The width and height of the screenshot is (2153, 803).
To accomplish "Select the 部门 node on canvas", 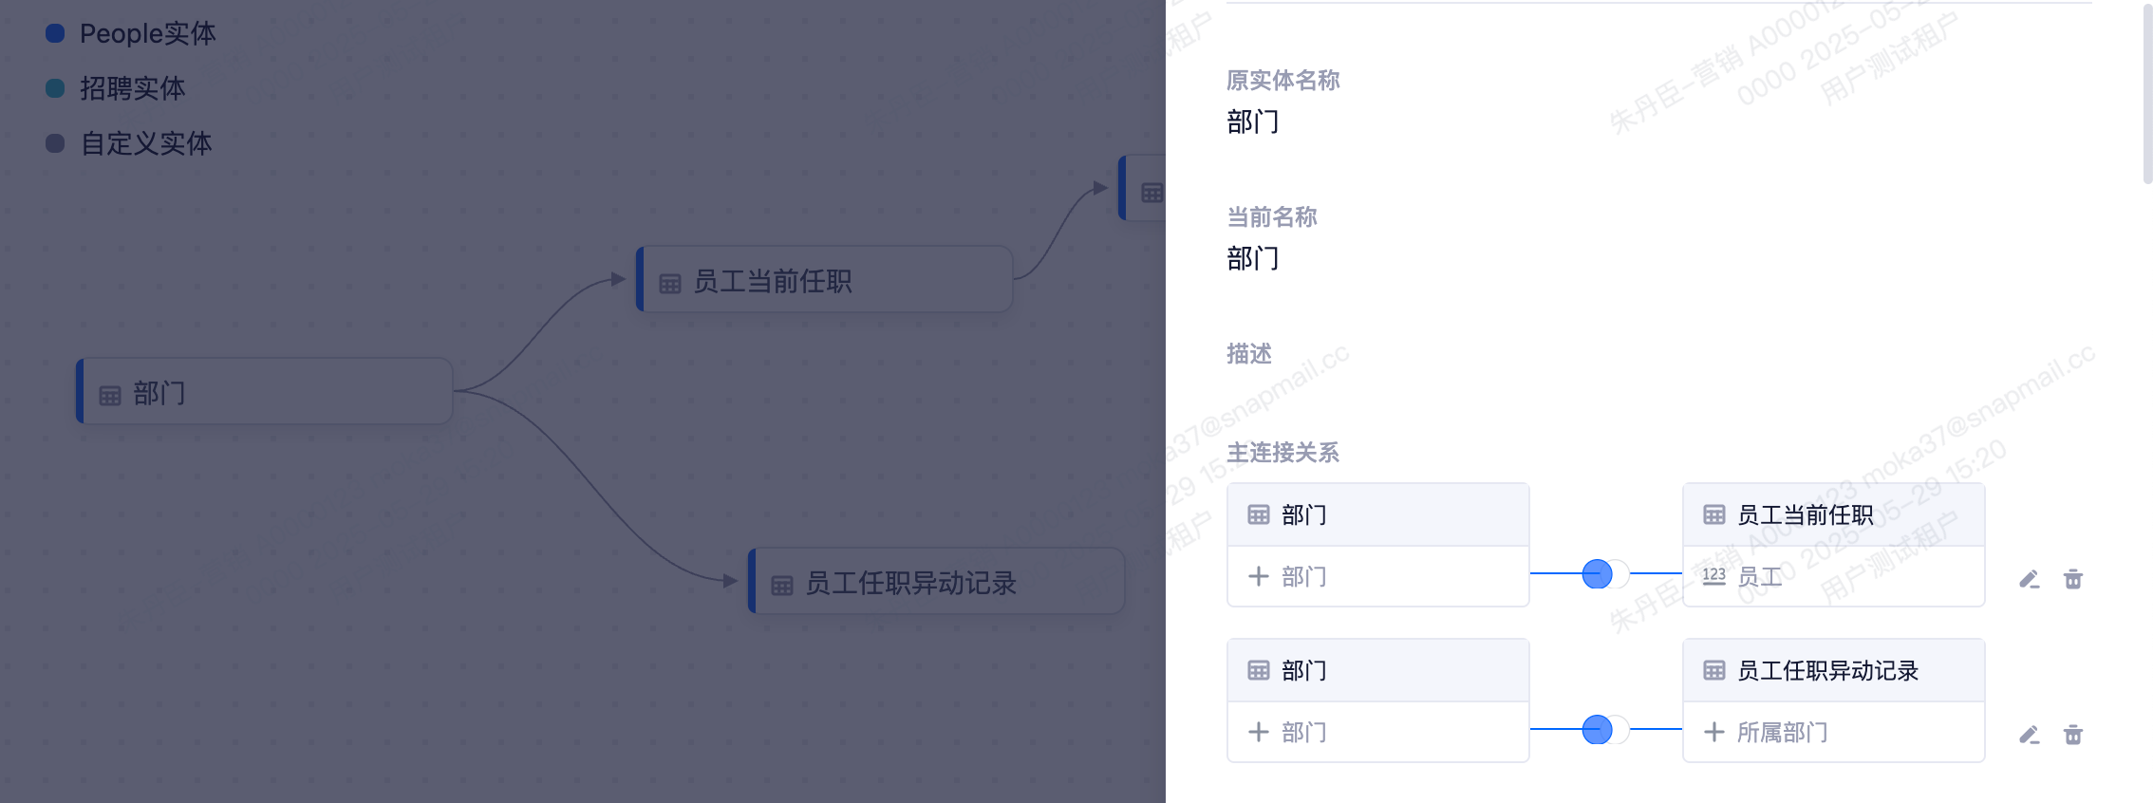I will point(265,391).
